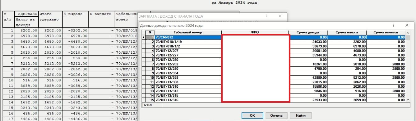The image size is (416, 121).
Task: Click income cell 23533.00
Action: 308,100
